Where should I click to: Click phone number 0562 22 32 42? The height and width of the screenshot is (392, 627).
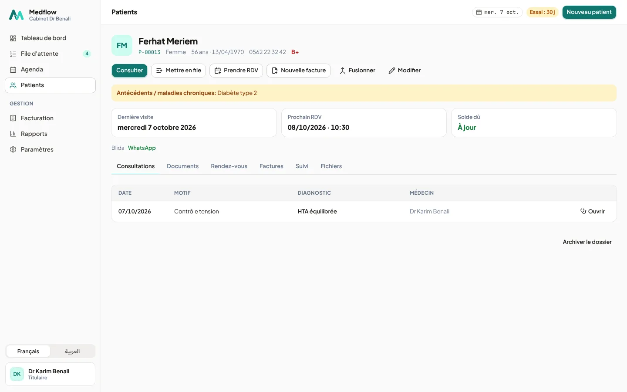pos(267,52)
